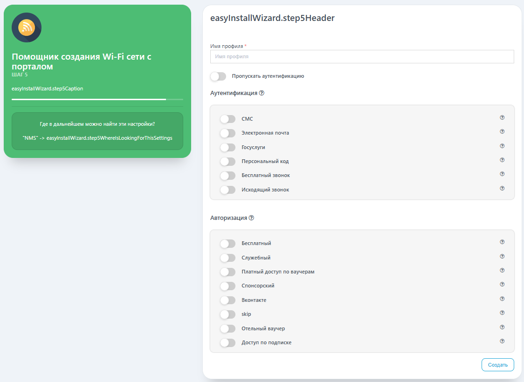Enable Электронная почта authentication toggle
Screen dimensions: 524x382
click(228, 133)
